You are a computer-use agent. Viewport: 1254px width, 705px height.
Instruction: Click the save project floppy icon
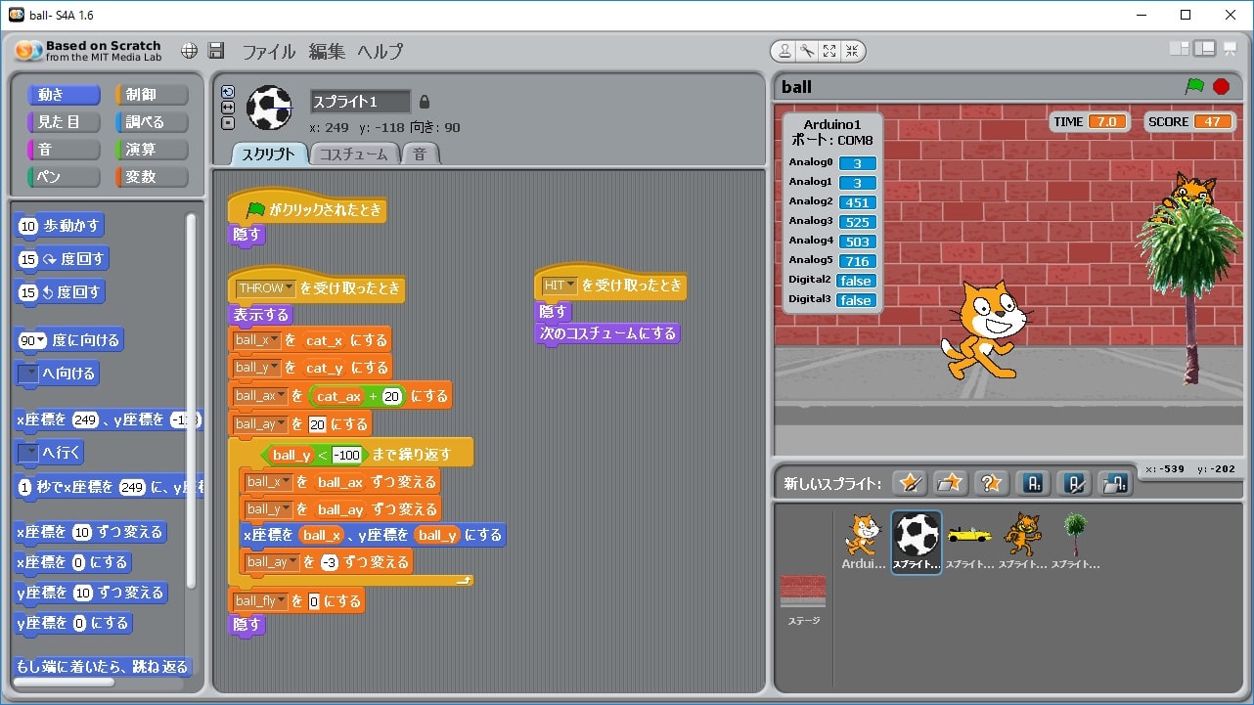point(217,51)
